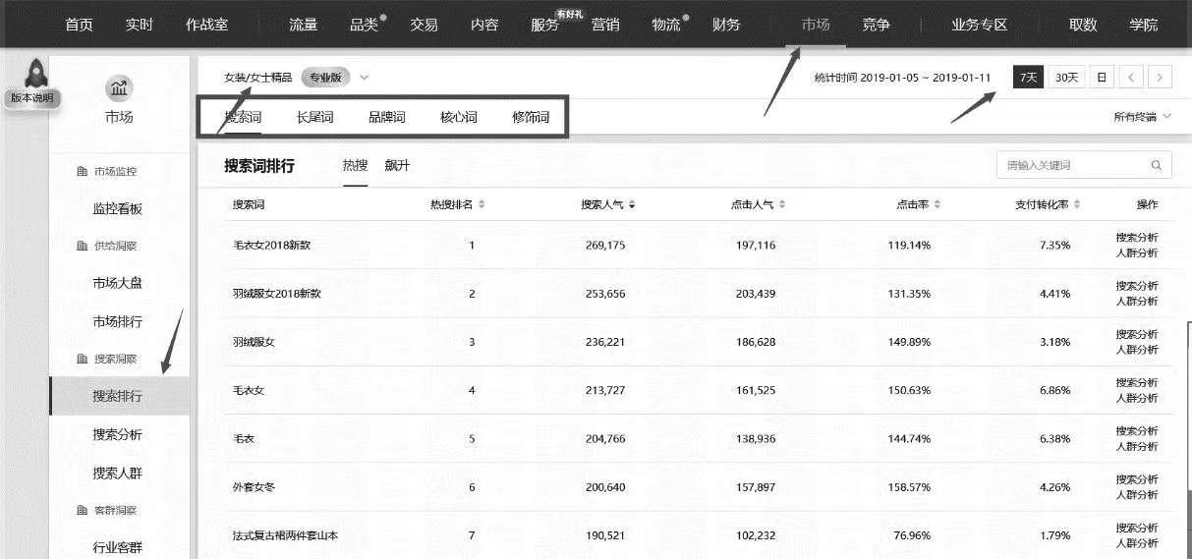Screen dimensions: 1192x559
Task: Open 竞争 in the top menu
Action: [x=876, y=25]
